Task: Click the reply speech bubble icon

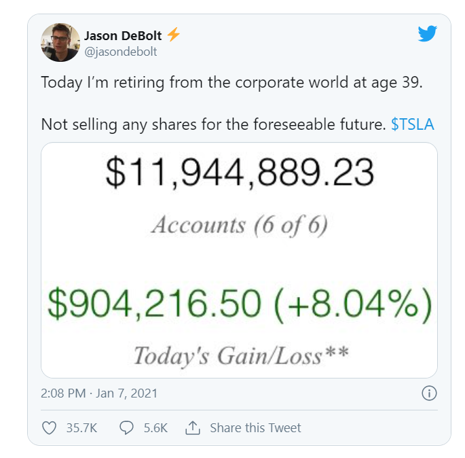Action: (x=126, y=428)
